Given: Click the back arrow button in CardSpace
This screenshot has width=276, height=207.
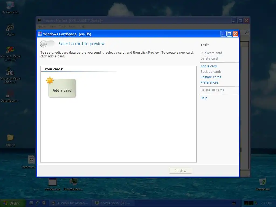Looking at the screenshot, I should [x=43, y=44].
